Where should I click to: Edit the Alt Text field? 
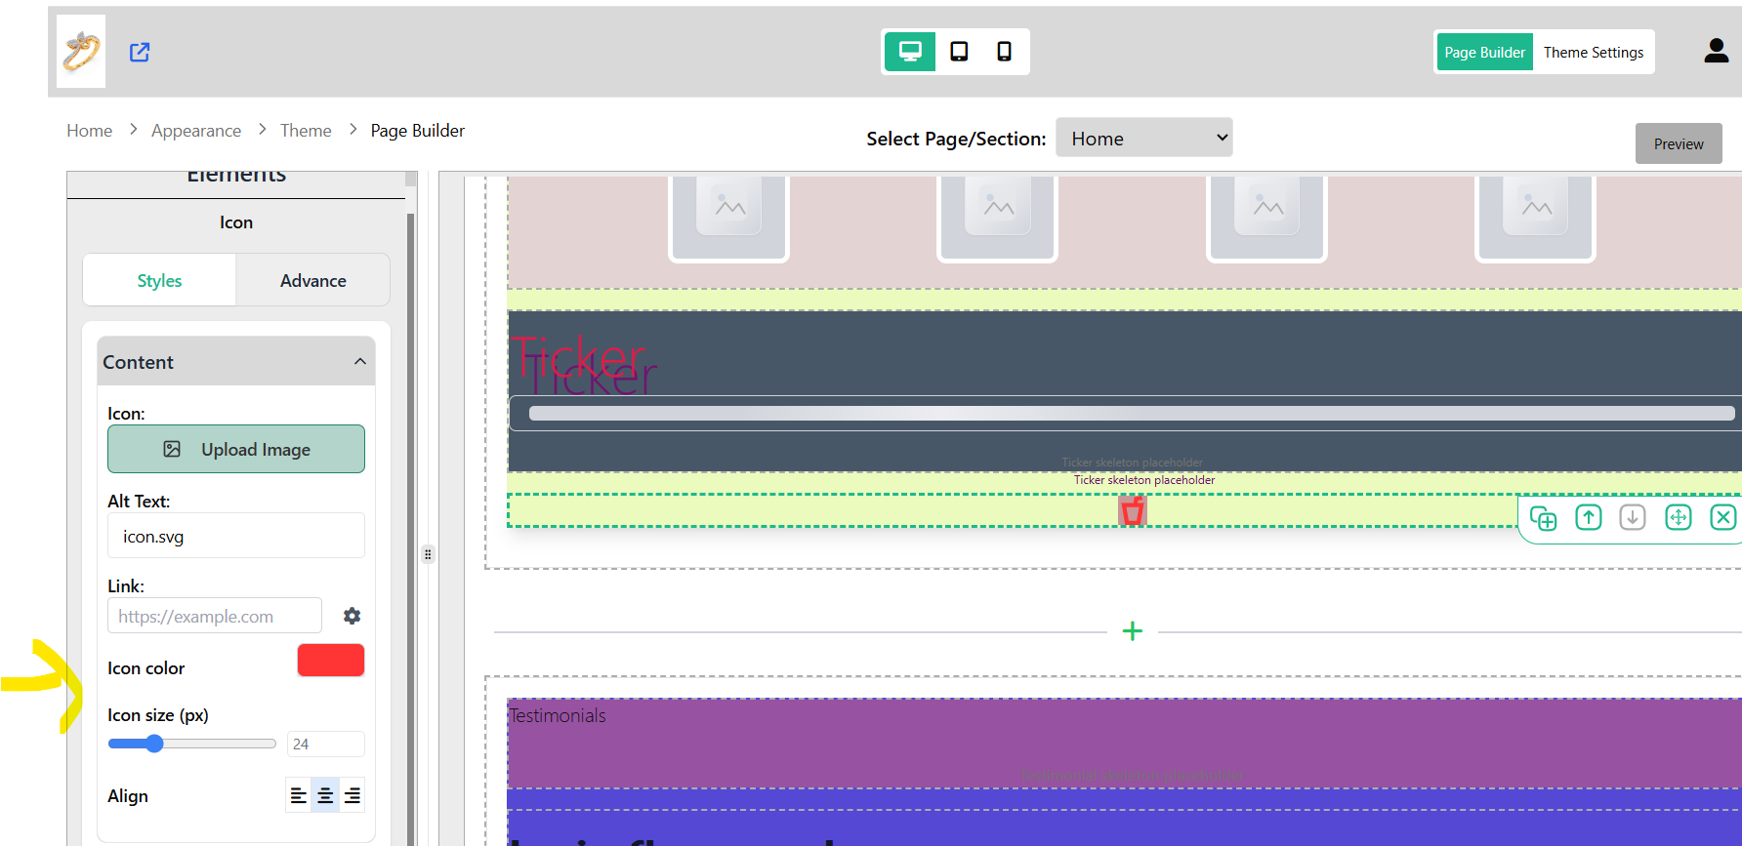pyautogui.click(x=236, y=536)
